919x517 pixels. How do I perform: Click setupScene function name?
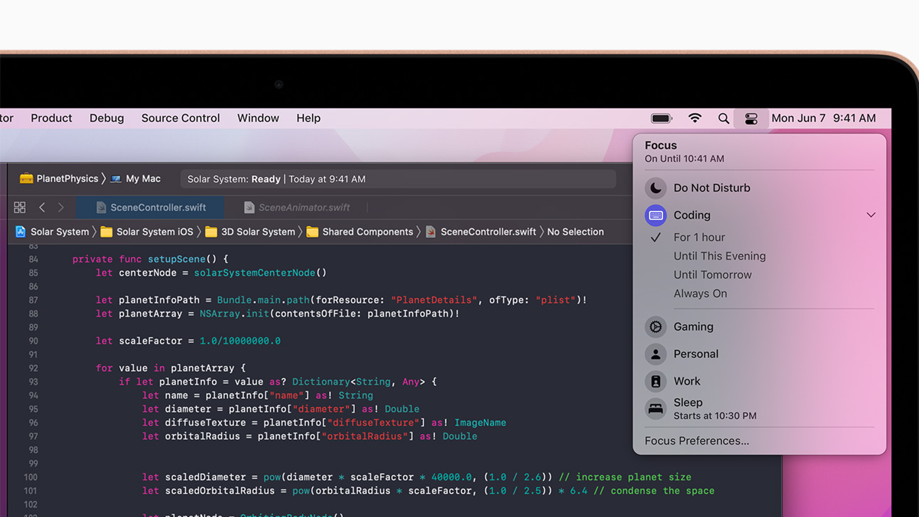[x=176, y=260]
